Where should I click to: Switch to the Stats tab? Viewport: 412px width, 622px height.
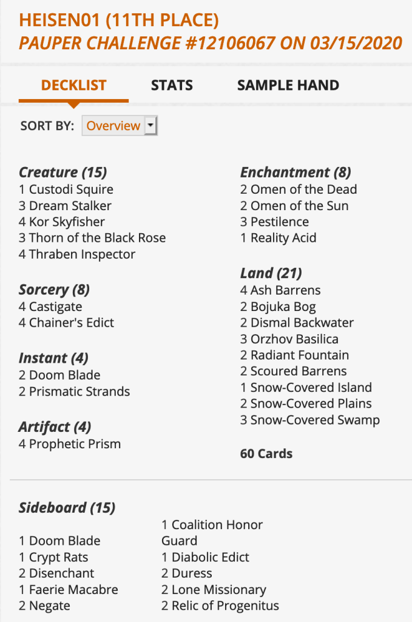[x=172, y=85]
